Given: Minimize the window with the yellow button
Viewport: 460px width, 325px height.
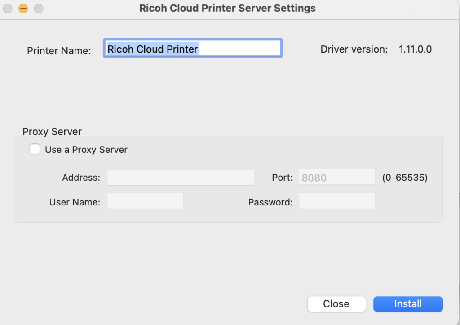Looking at the screenshot, I should (x=23, y=9).
